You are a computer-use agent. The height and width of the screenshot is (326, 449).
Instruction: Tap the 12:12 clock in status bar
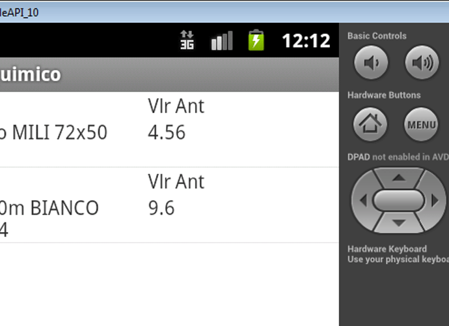pos(306,40)
